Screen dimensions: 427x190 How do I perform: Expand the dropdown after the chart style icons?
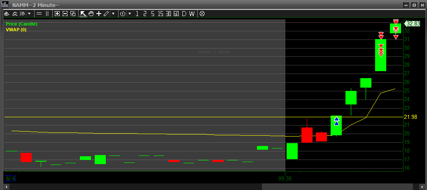click(29, 14)
